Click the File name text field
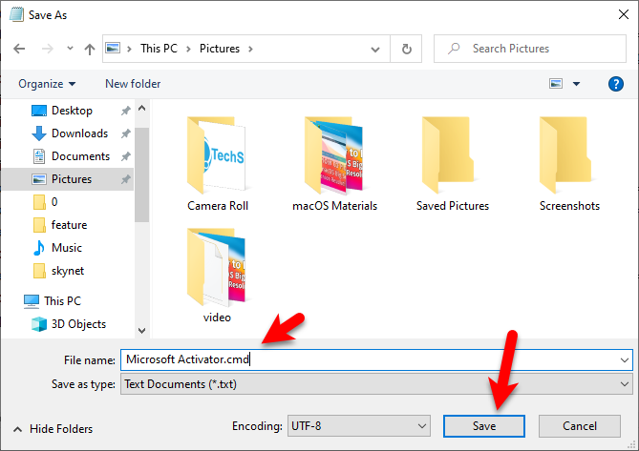The width and height of the screenshot is (639, 451). (373, 359)
